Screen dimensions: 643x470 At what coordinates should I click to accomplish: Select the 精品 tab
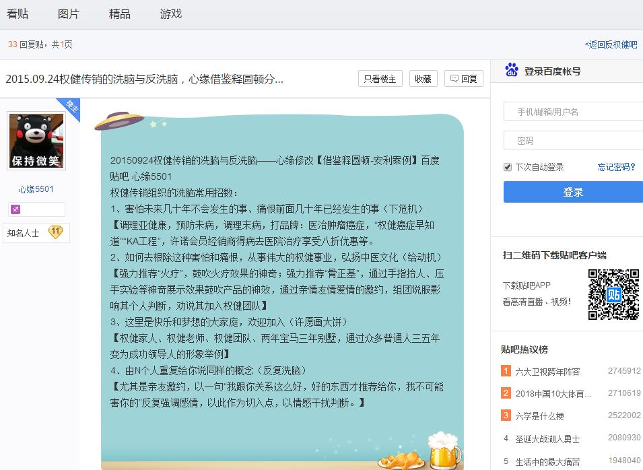[120, 14]
